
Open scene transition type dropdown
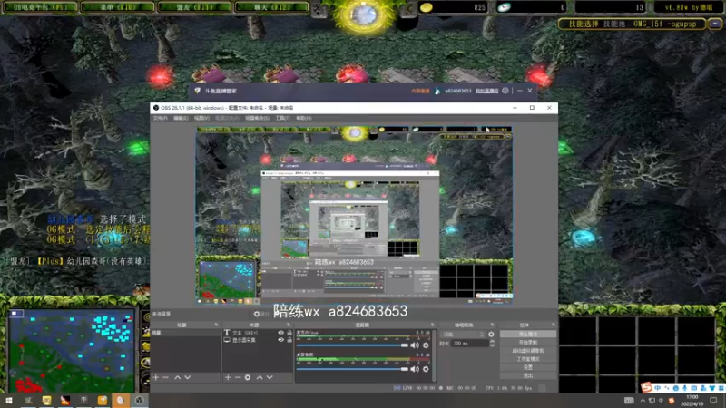[x=463, y=334]
